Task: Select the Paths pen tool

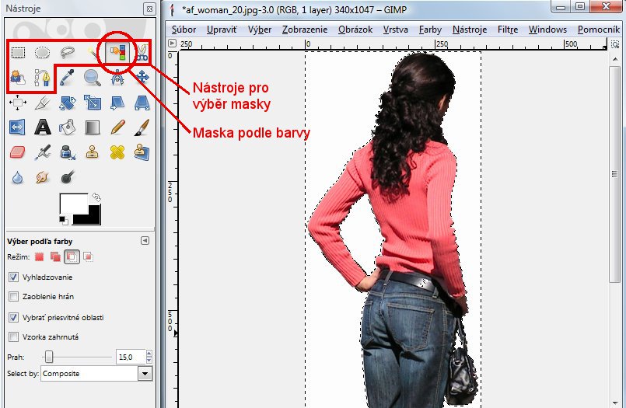Action: (42, 78)
